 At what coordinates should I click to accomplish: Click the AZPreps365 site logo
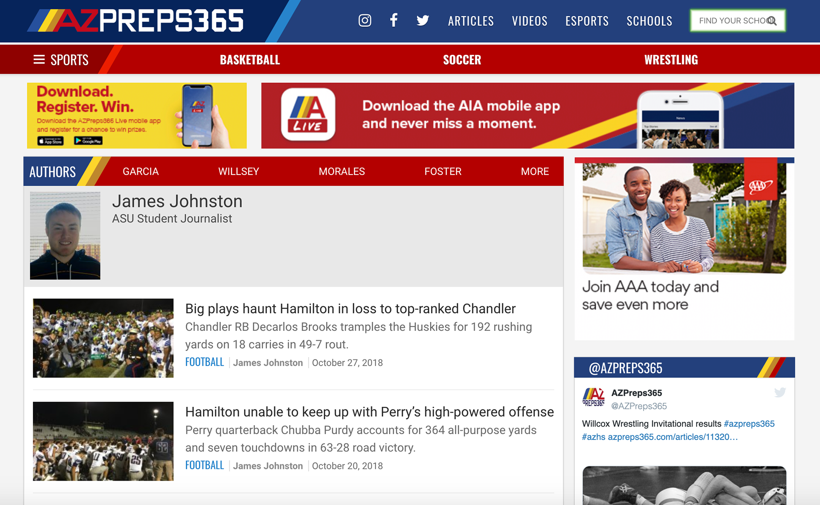pos(136,20)
